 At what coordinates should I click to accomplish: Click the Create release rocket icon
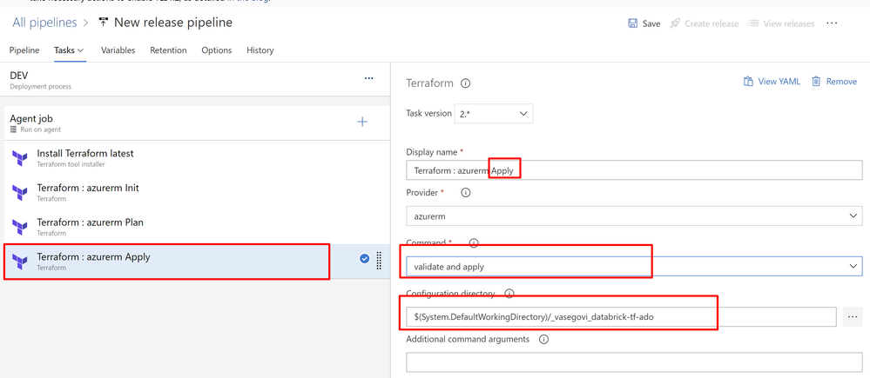click(x=675, y=23)
